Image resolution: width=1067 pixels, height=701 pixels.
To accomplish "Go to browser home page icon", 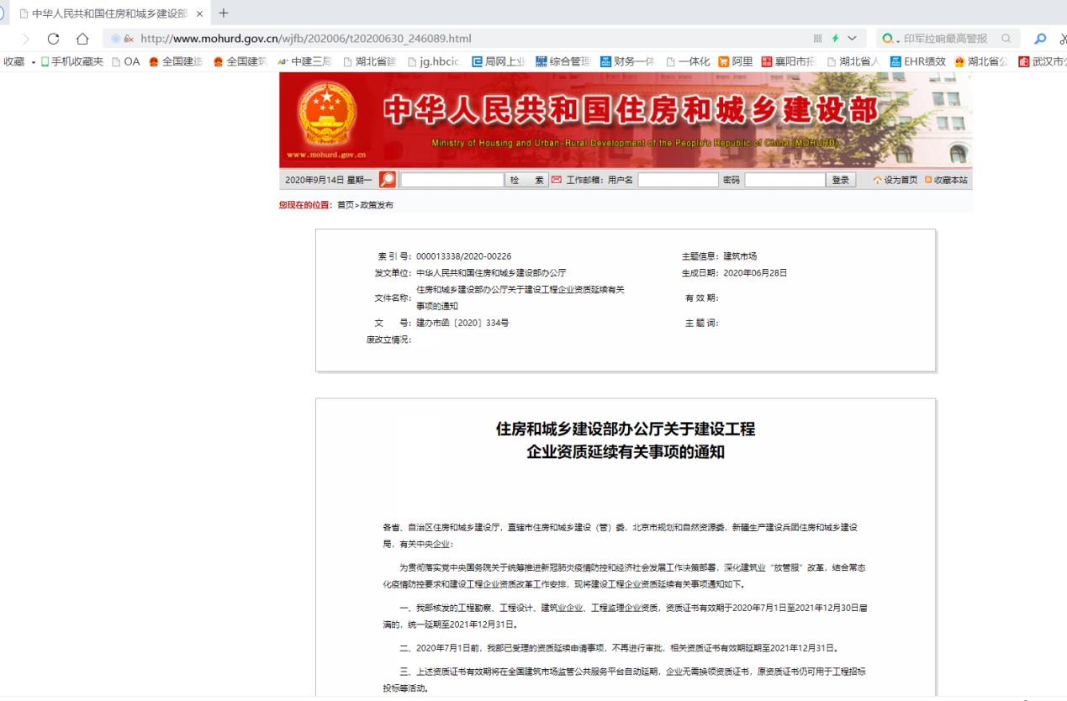I will [82, 39].
